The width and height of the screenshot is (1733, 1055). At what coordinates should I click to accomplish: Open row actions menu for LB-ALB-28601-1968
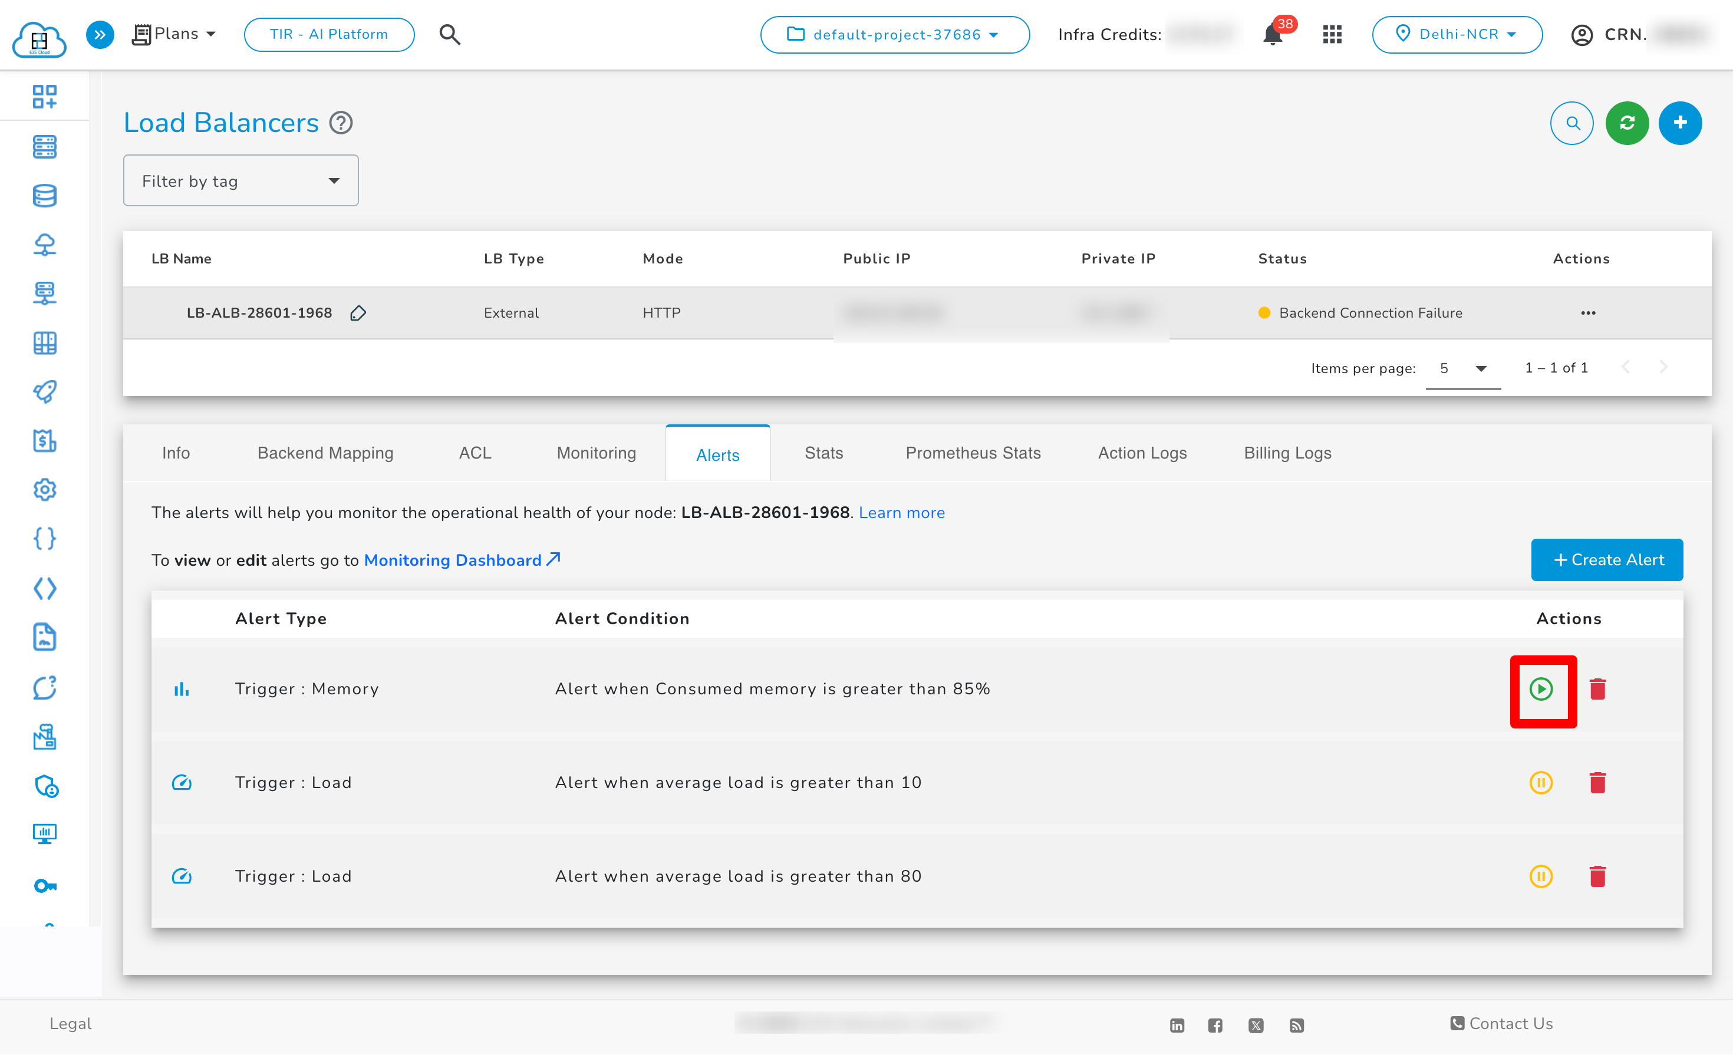click(x=1587, y=313)
